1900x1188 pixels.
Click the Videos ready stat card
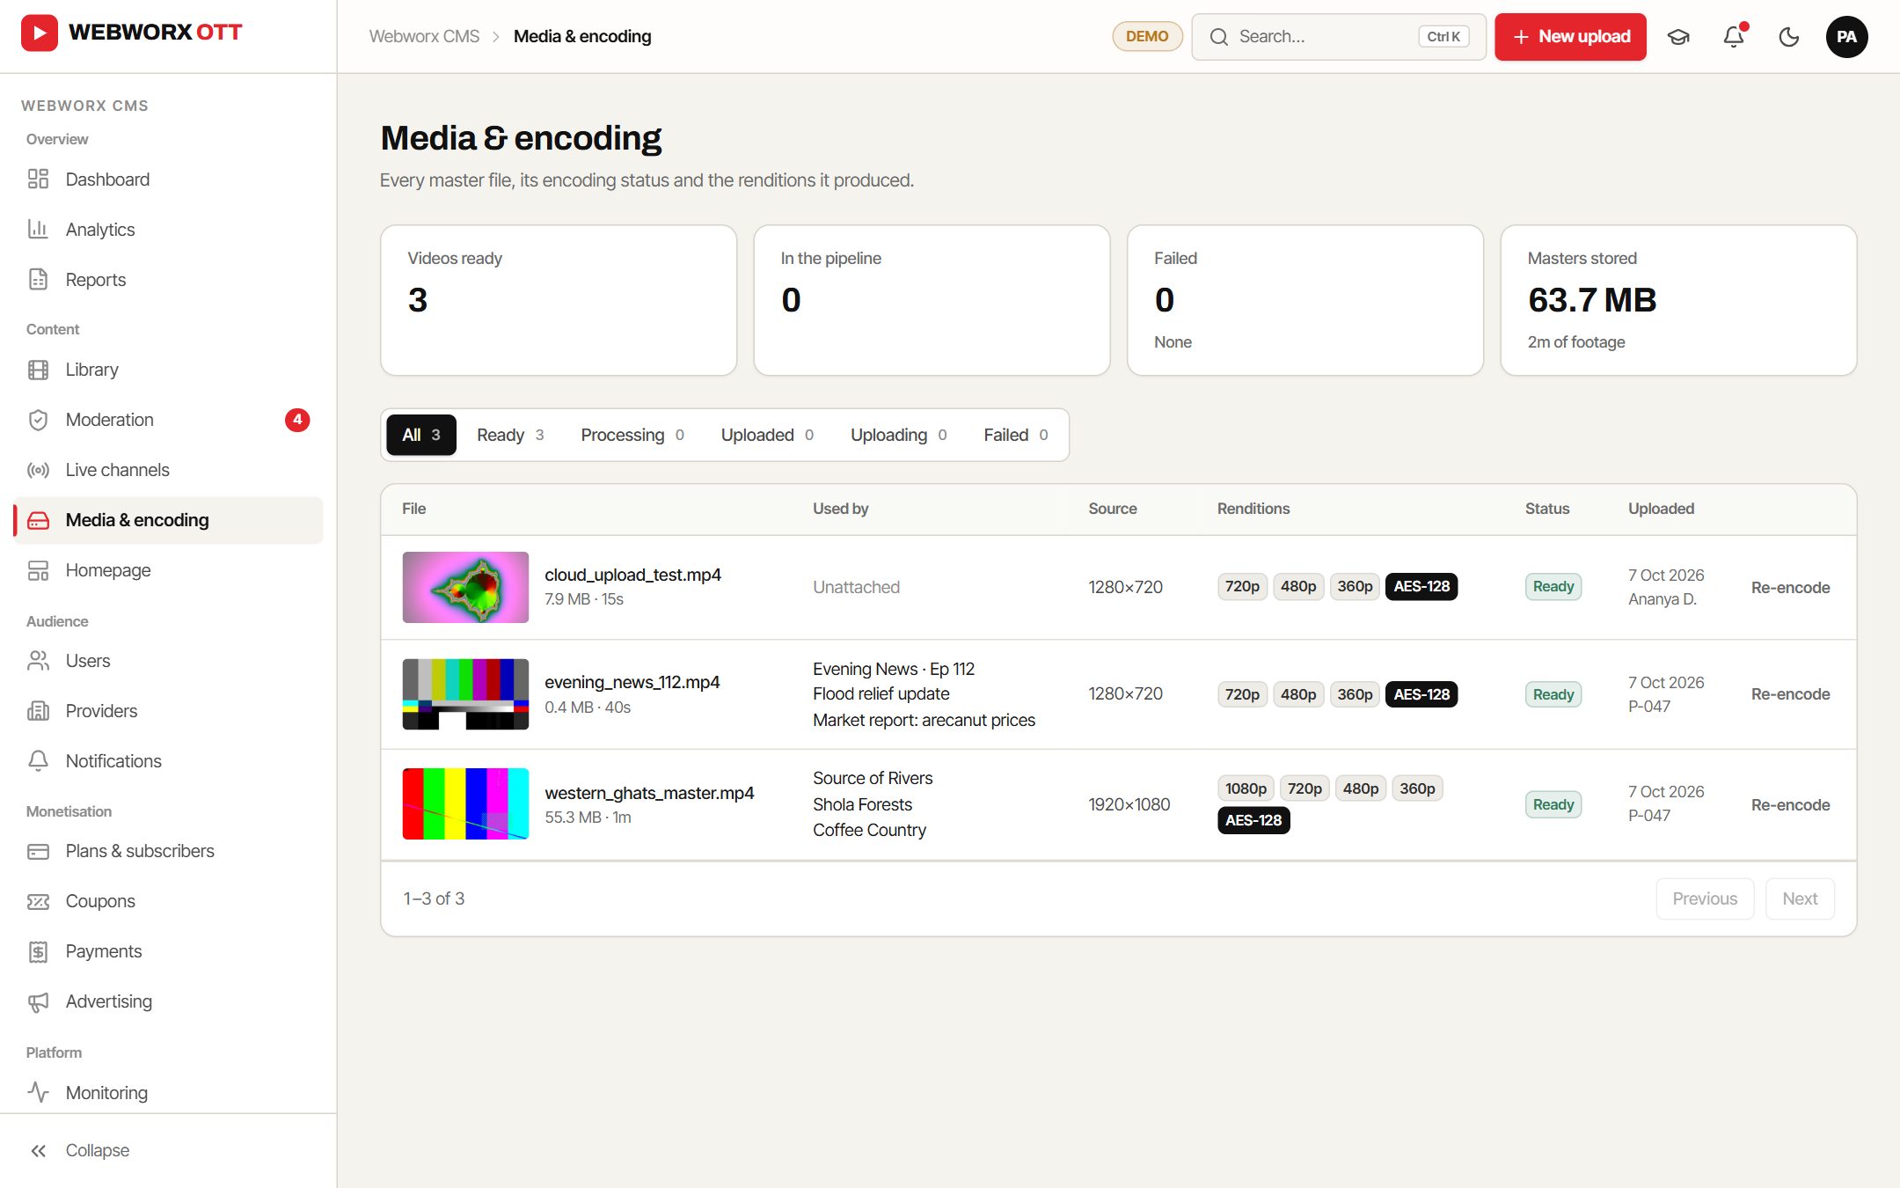[559, 300]
